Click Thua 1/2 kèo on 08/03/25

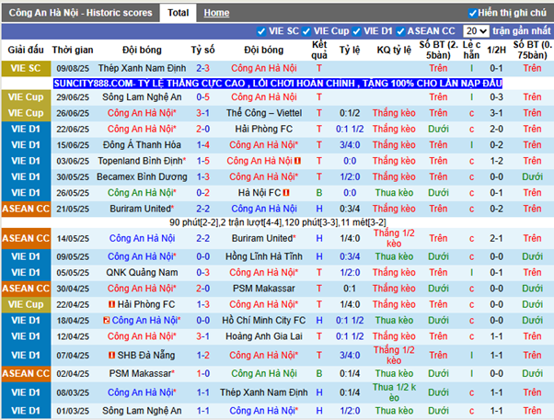pos(394,392)
